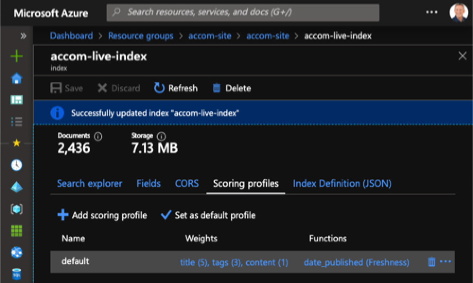This screenshot has width=473, height=283.
Task: Click the Documents info icon
Action: [x=98, y=135]
